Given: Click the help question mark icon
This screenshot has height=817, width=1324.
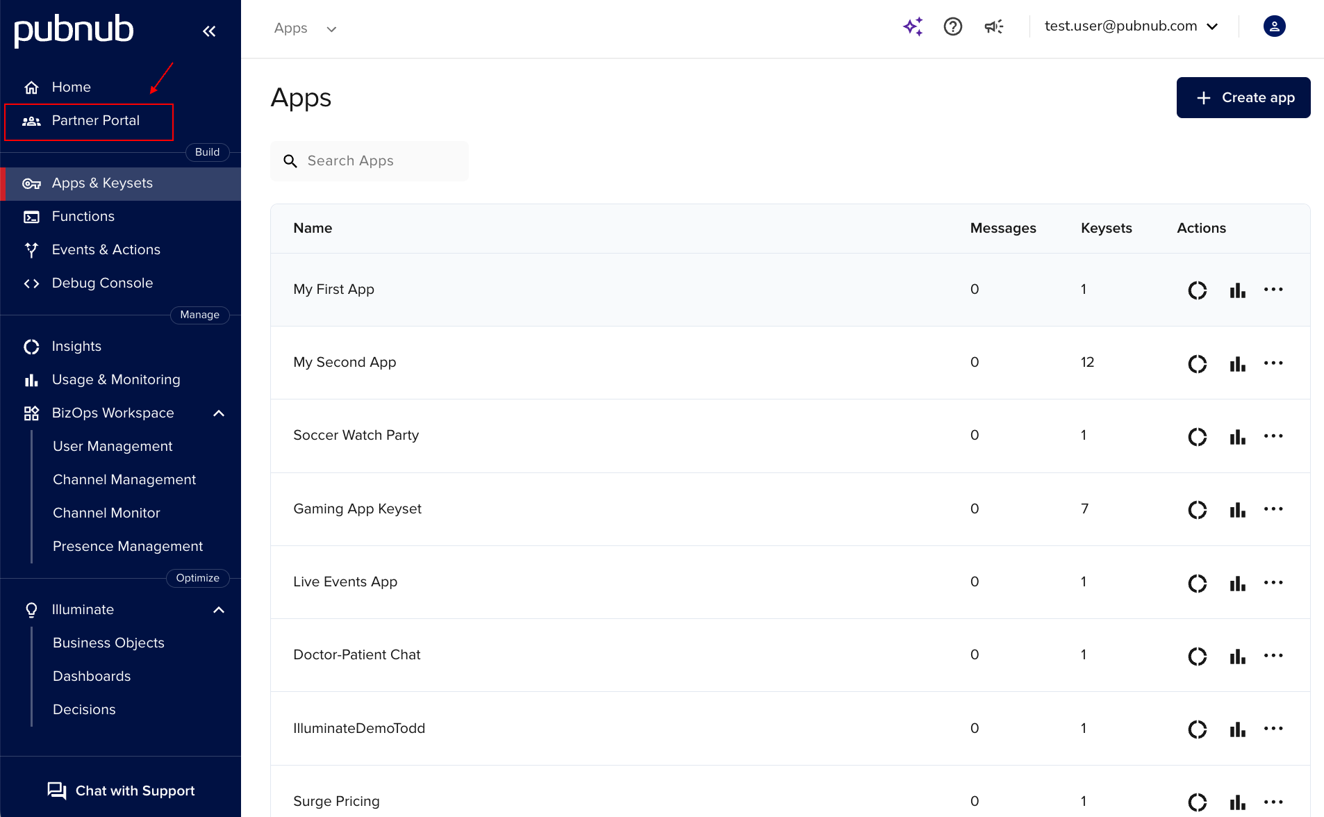Looking at the screenshot, I should click(952, 26).
